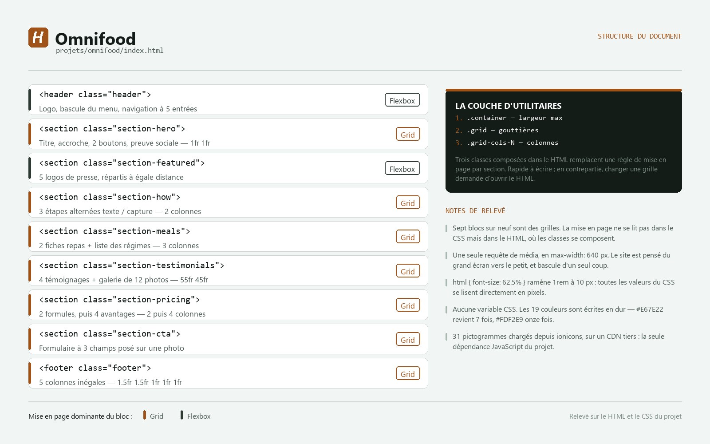Click the dark Flexbox legend swatch

(x=182, y=415)
